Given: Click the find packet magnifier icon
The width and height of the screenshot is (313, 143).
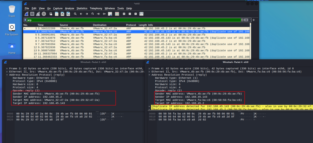Looking at the screenshot, I should (x=75, y=14).
